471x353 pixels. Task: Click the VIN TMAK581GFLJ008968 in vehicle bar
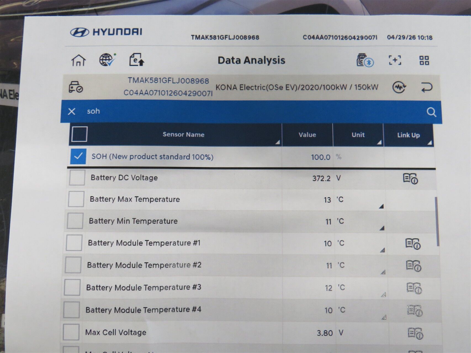[x=168, y=81]
